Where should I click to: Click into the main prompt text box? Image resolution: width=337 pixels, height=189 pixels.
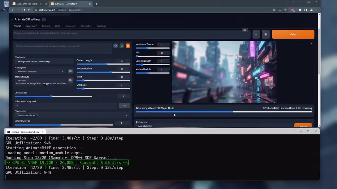pyautogui.click(x=131, y=34)
